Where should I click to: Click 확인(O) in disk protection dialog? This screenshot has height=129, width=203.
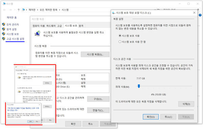[151, 117]
